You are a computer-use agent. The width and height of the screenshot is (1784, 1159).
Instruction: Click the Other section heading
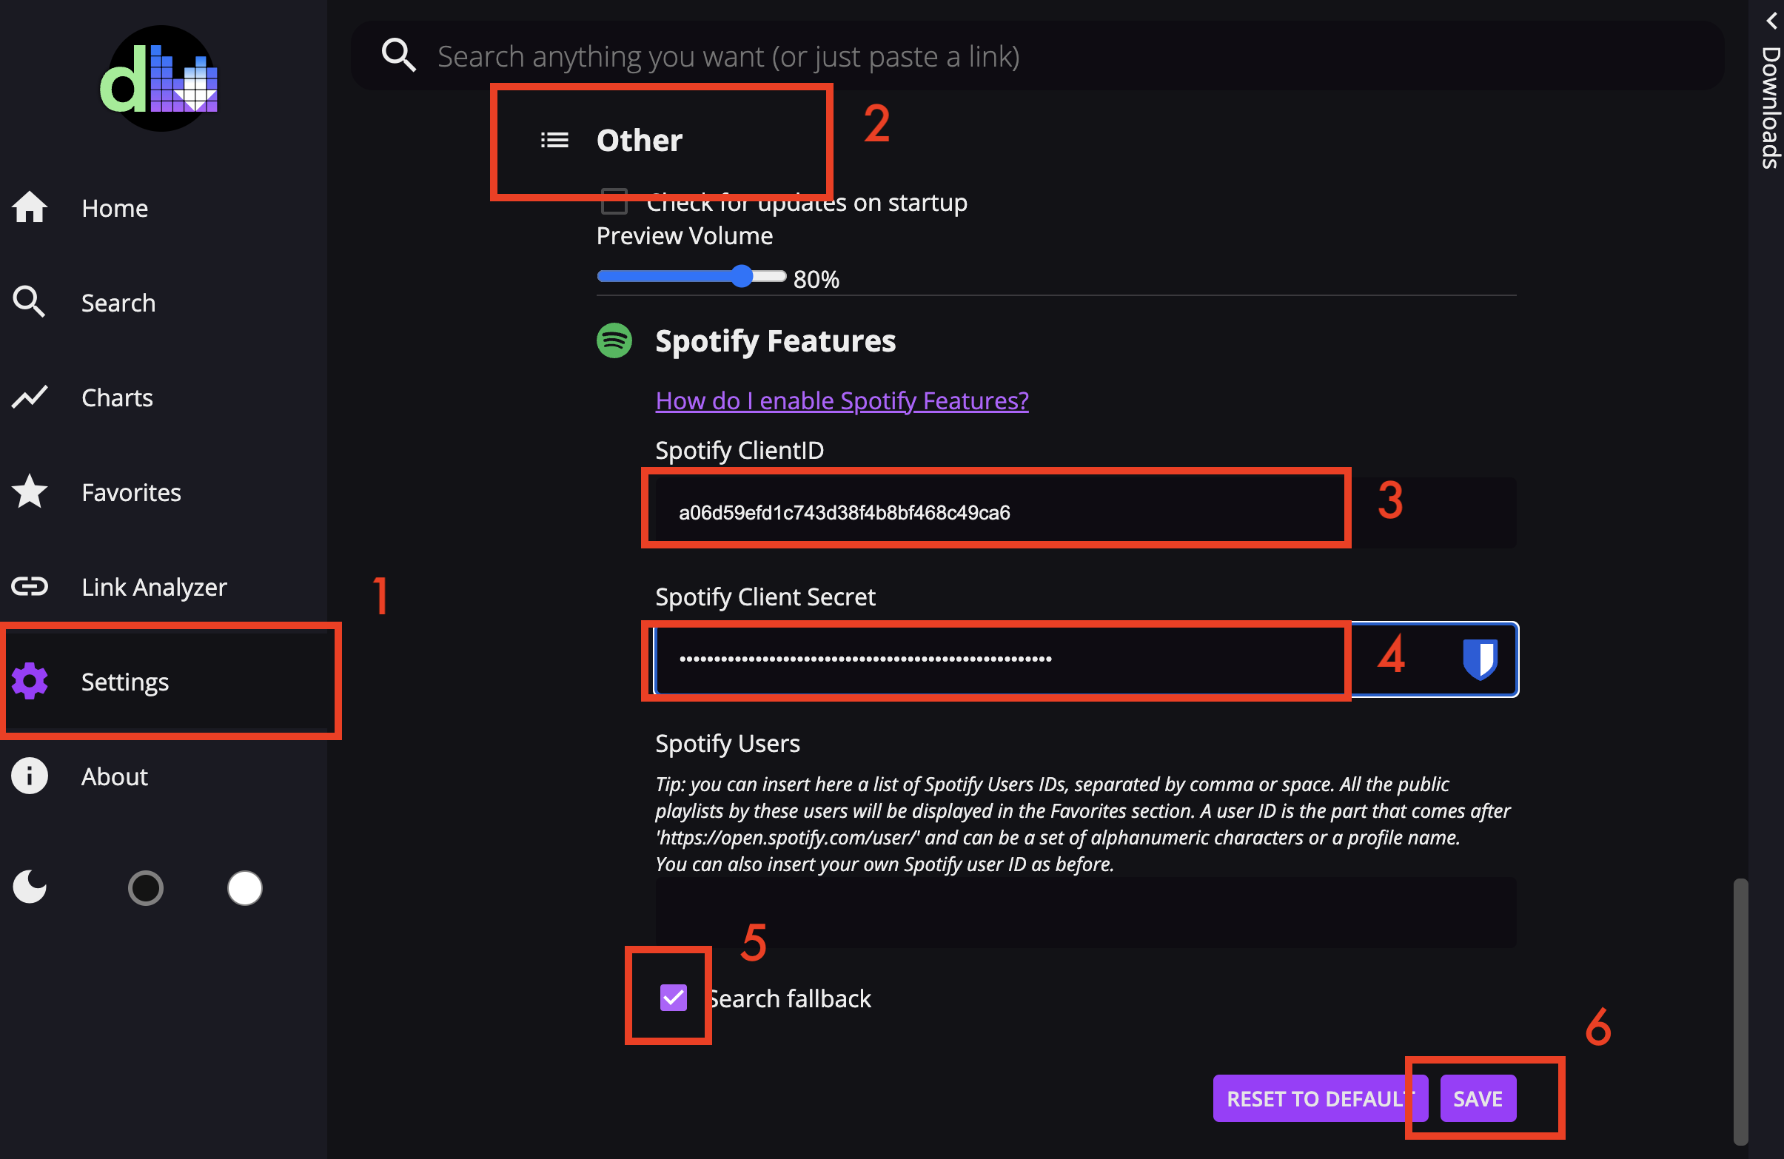point(640,140)
